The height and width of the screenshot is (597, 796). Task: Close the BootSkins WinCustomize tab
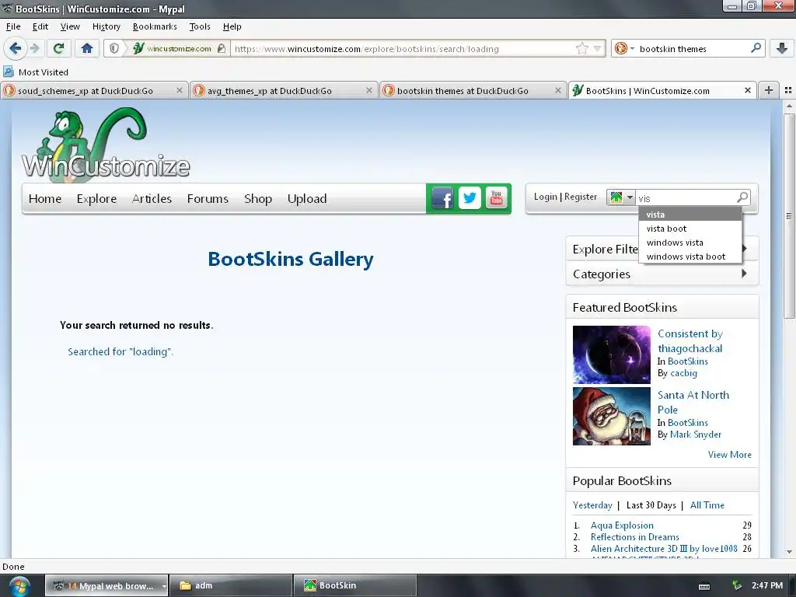pyautogui.click(x=747, y=90)
